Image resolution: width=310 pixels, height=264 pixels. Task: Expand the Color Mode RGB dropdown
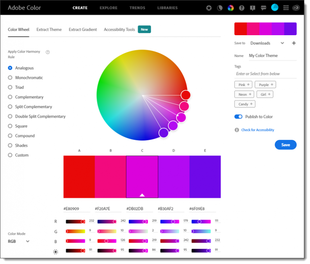(19, 241)
